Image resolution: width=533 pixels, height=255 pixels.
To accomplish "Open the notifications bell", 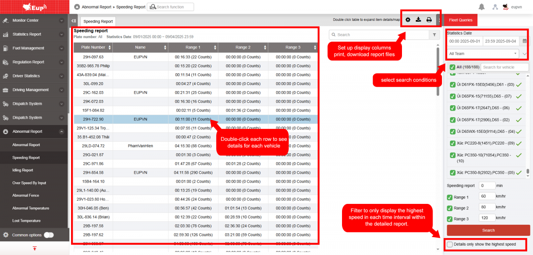I will 481,7.
